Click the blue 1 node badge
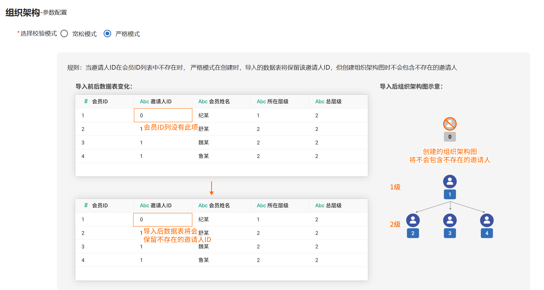This screenshot has height=290, width=544. pos(450,194)
